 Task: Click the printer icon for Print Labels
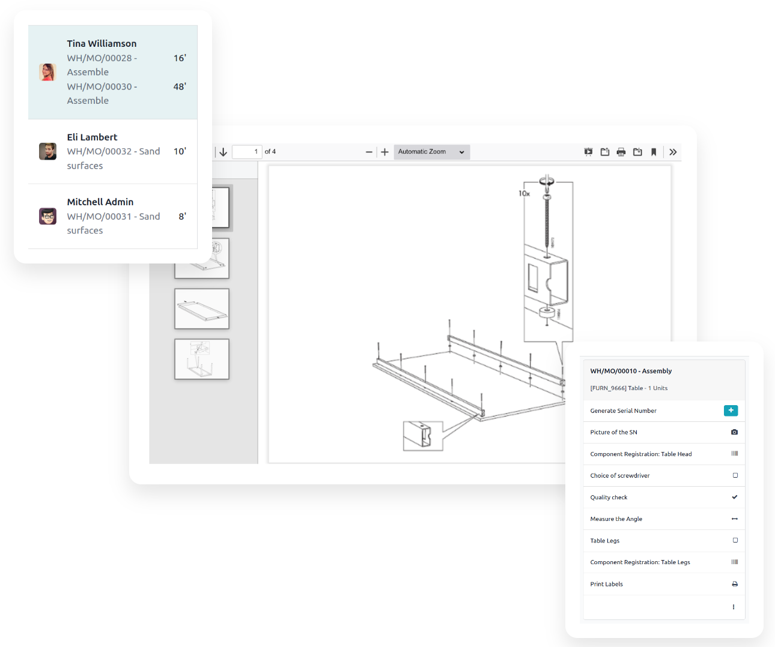pos(734,584)
